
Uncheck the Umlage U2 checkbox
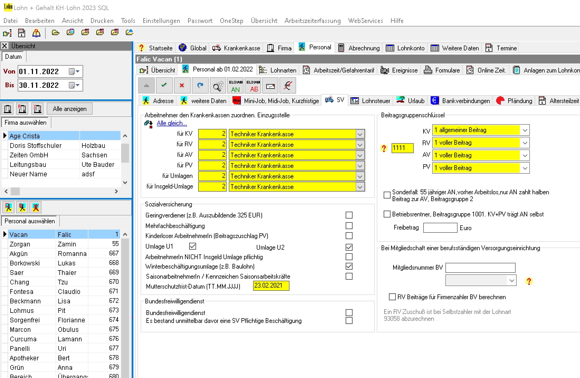[349, 247]
